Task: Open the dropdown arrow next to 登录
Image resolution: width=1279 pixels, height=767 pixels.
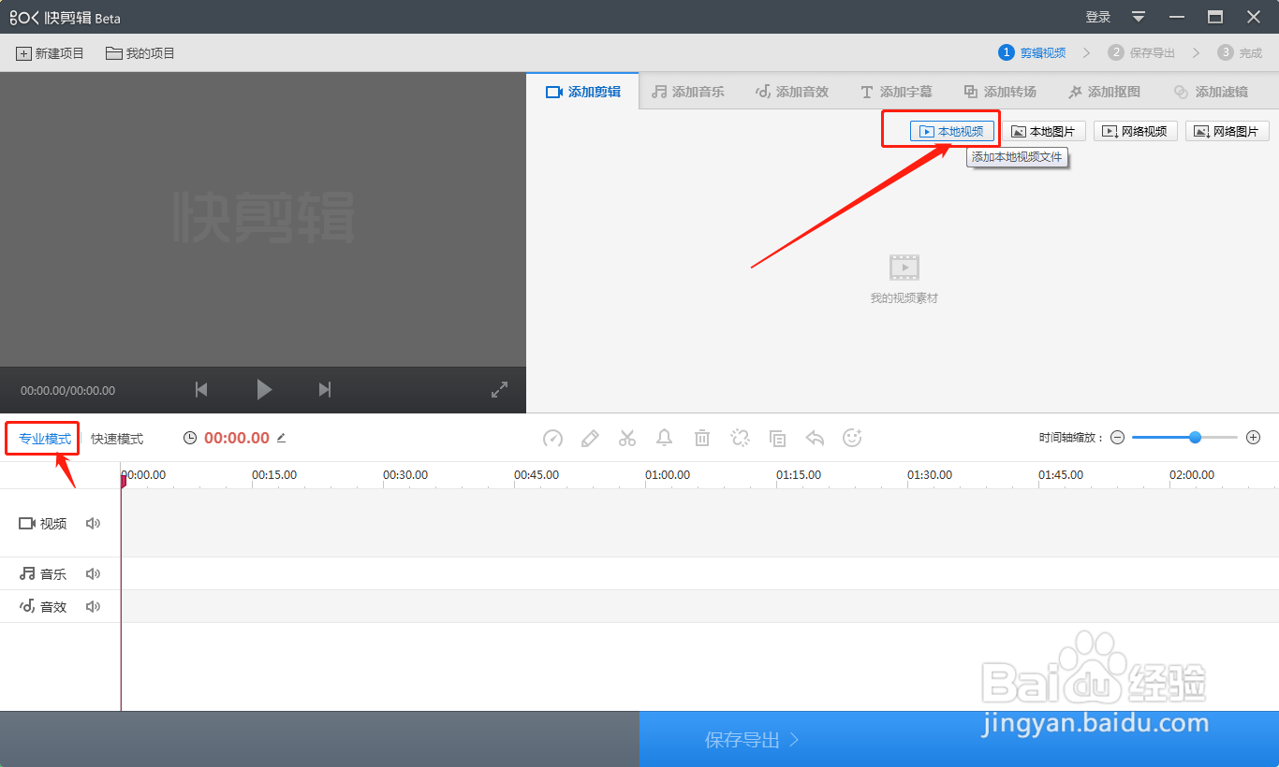Action: point(1138,17)
